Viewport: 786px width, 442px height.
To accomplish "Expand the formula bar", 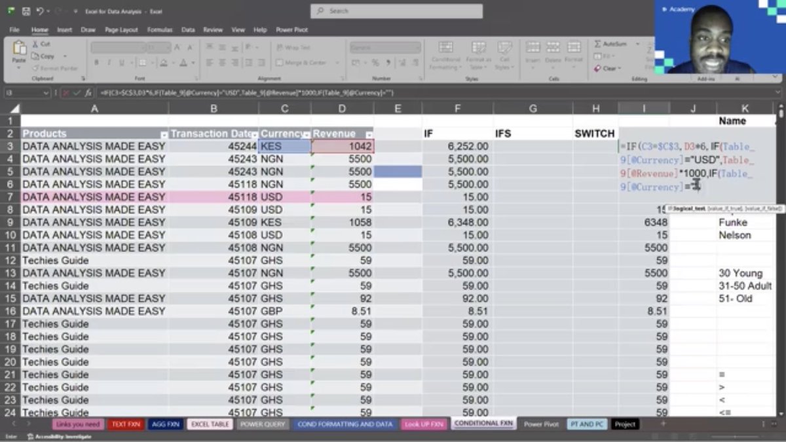I will click(779, 93).
